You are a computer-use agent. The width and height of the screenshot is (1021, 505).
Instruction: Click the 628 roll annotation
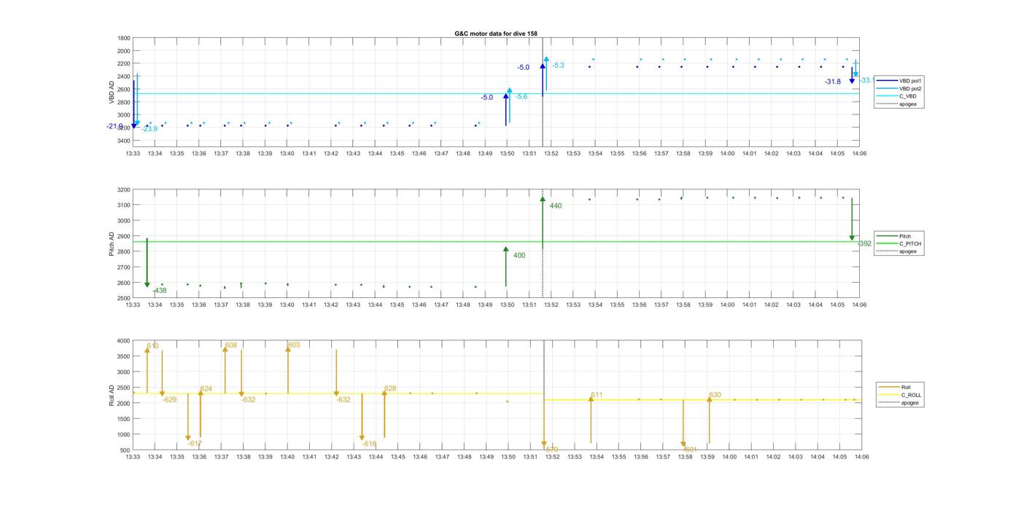pos(390,389)
